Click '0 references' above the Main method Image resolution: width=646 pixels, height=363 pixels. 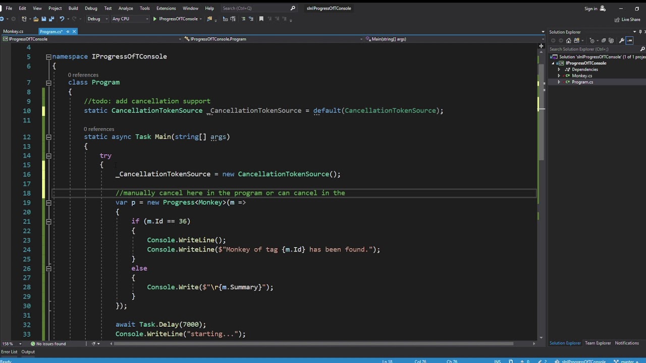tap(99, 129)
